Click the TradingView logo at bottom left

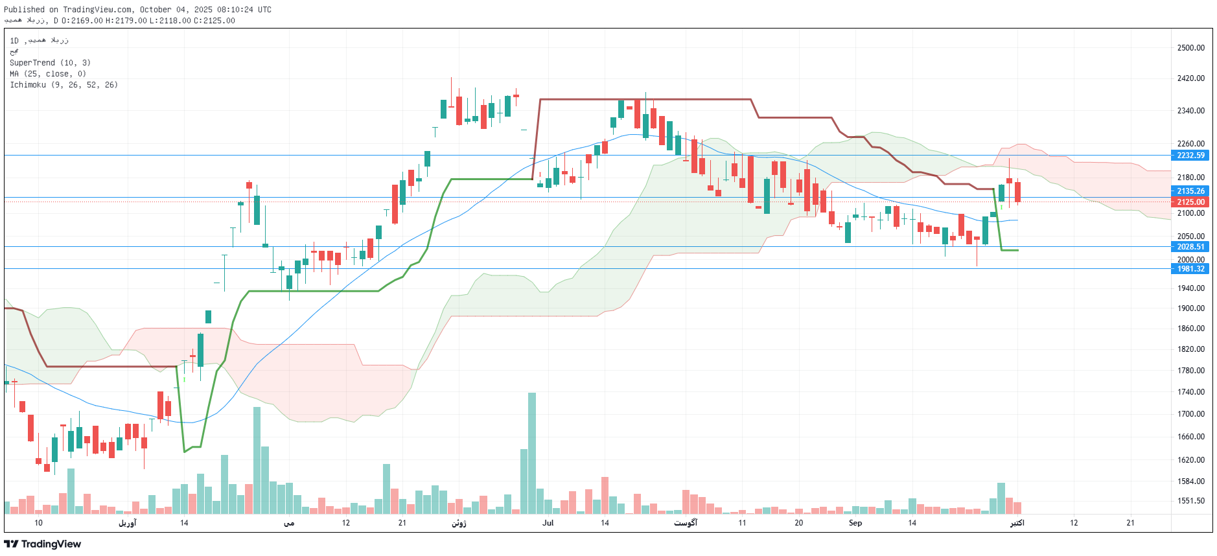(43, 544)
